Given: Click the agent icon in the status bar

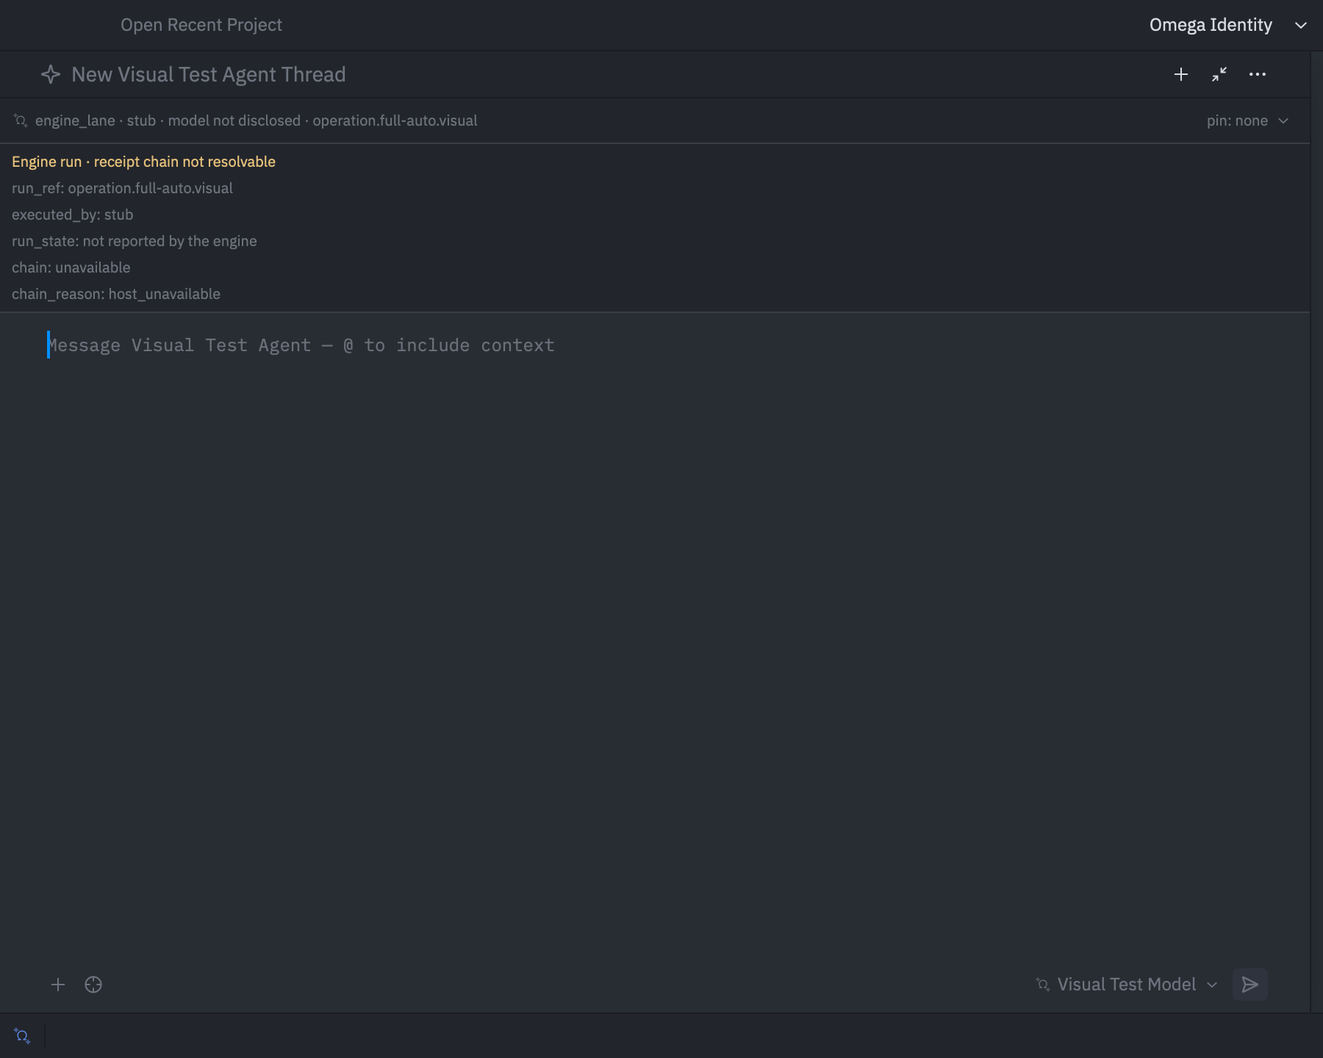Looking at the screenshot, I should (22, 1036).
